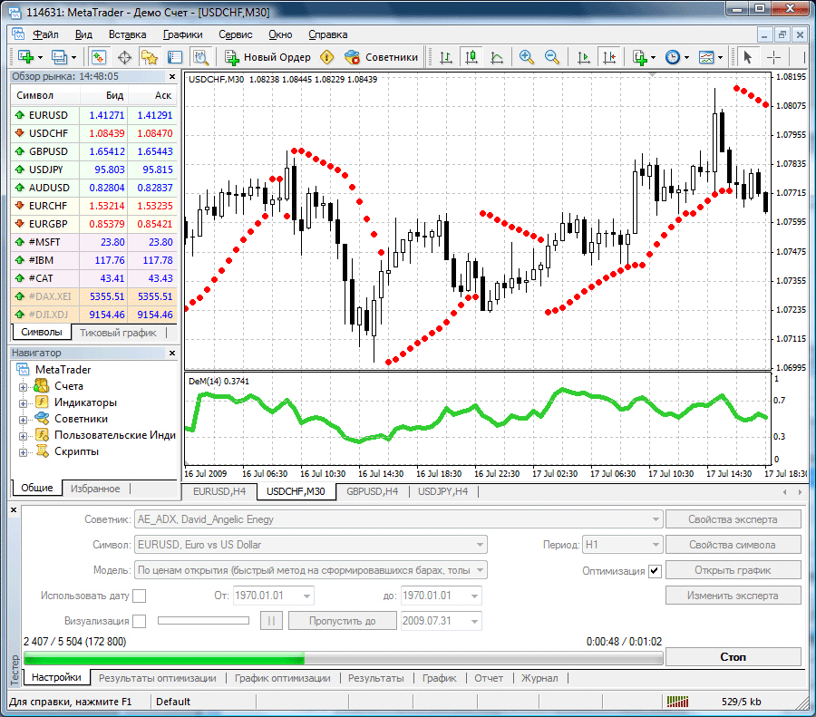Select the crosshair tool
Viewport: 816px width, 717px height.
pos(774,57)
